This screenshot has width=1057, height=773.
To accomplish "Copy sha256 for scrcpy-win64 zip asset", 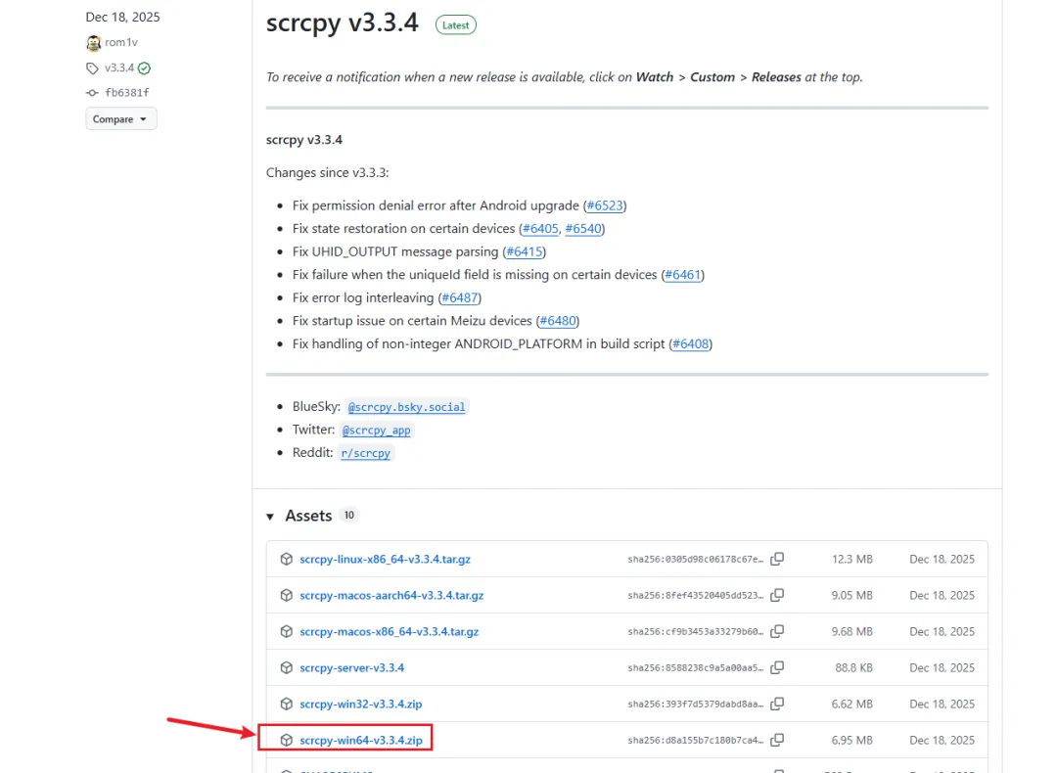I will point(777,740).
